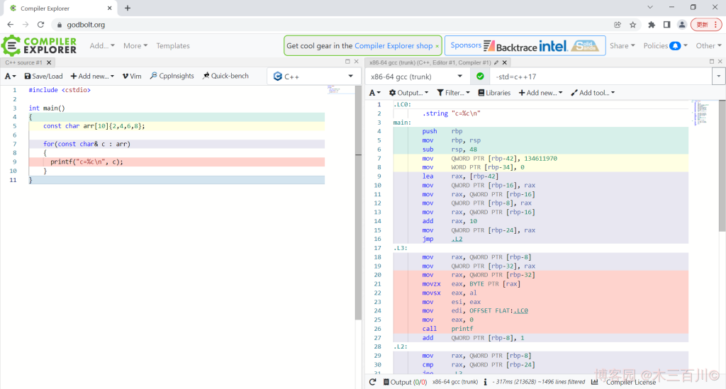
Task: Open the Share menu
Action: point(622,45)
